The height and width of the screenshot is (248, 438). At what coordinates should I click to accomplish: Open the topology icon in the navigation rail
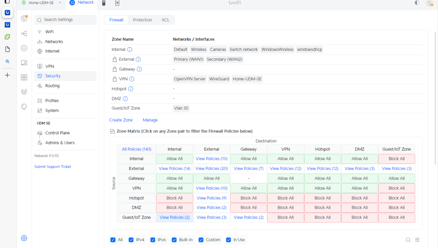pos(24,33)
